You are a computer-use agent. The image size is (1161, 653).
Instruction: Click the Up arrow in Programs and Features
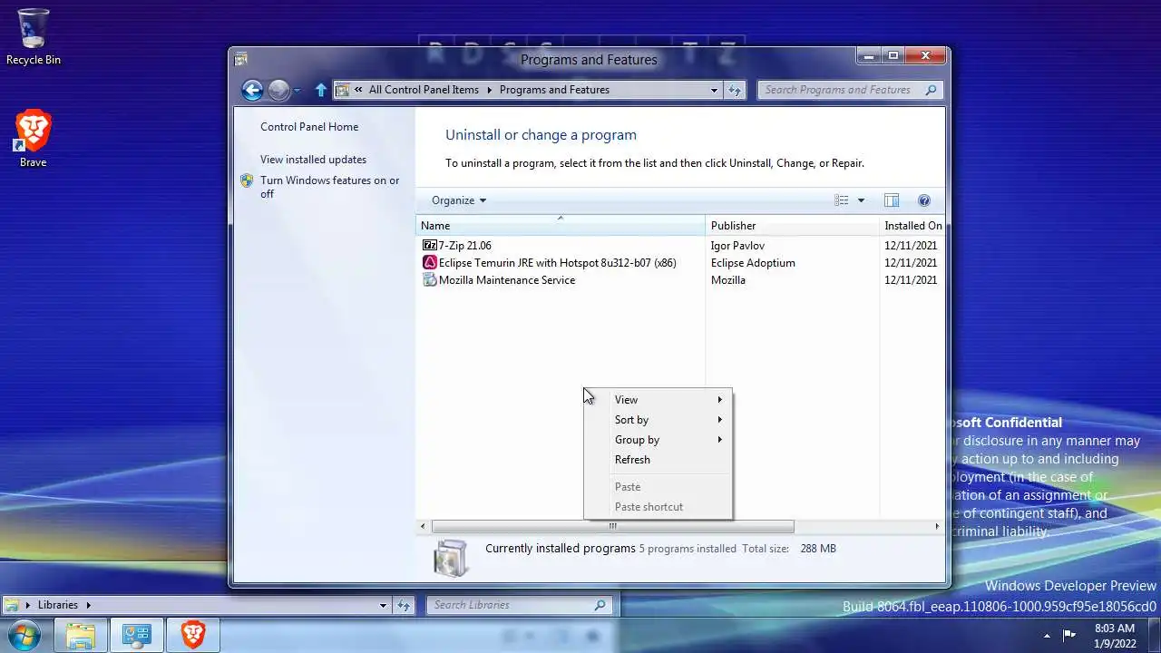[320, 90]
